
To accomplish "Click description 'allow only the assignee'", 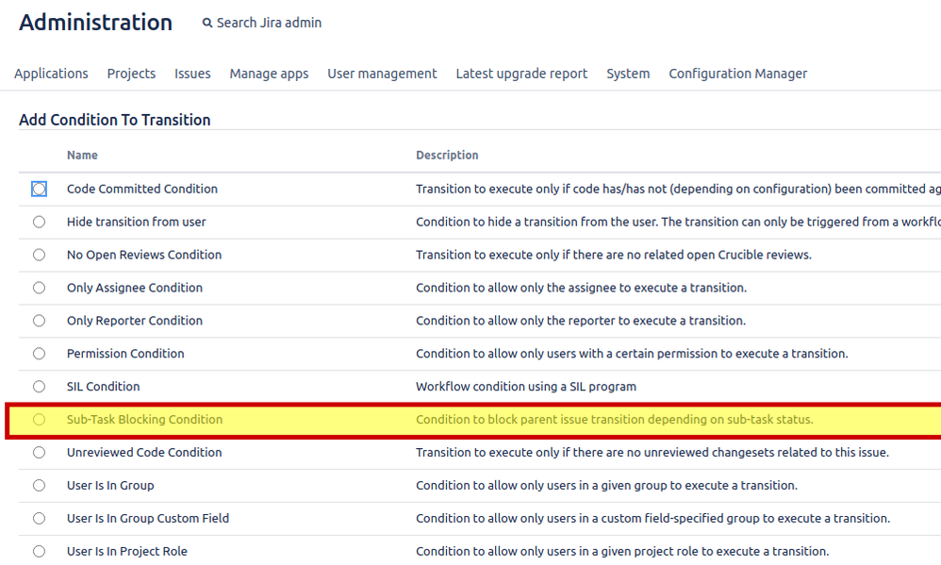I will (x=581, y=288).
